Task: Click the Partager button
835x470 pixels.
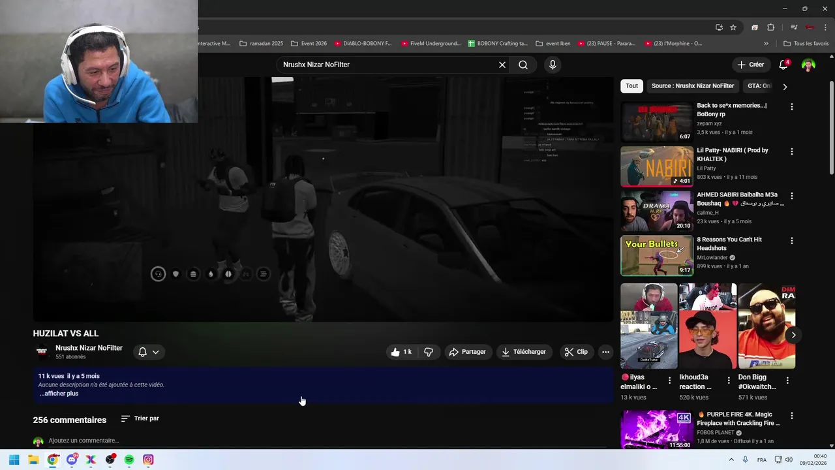Action: pos(467,352)
